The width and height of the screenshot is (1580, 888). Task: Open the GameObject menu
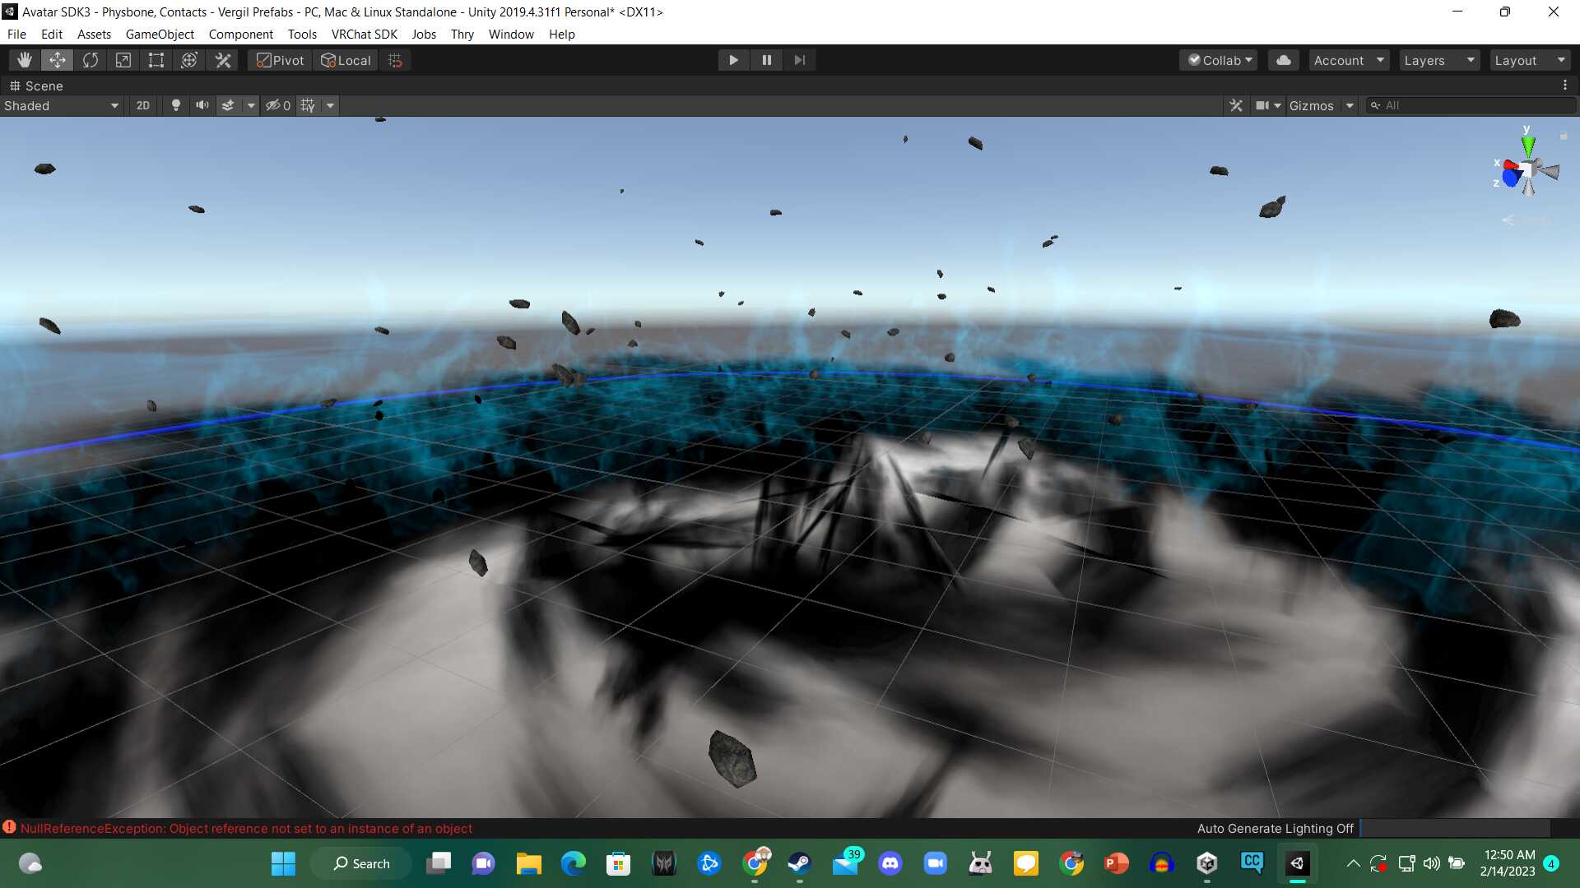click(160, 35)
